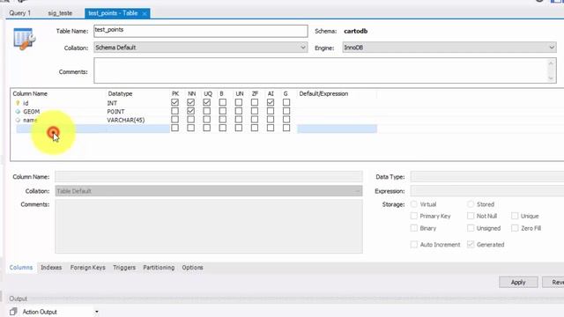Open the column Collation Table Default dropdown

pos(209,191)
